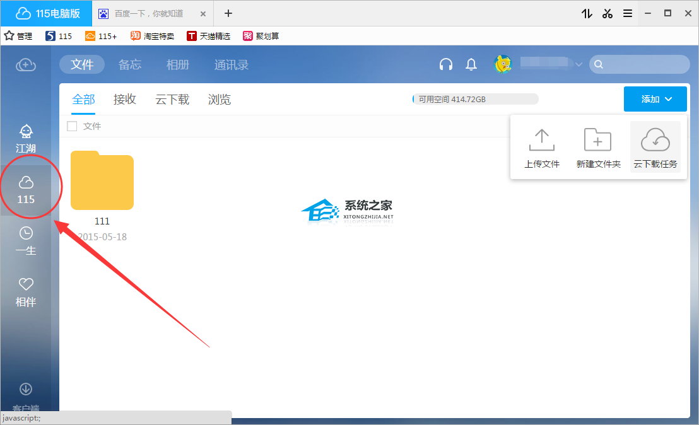
Task: Click the search magnifier icon
Action: [599, 64]
